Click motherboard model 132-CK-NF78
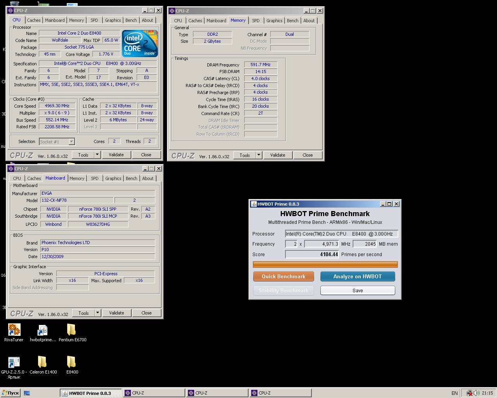497x398 pixels. coord(77,200)
